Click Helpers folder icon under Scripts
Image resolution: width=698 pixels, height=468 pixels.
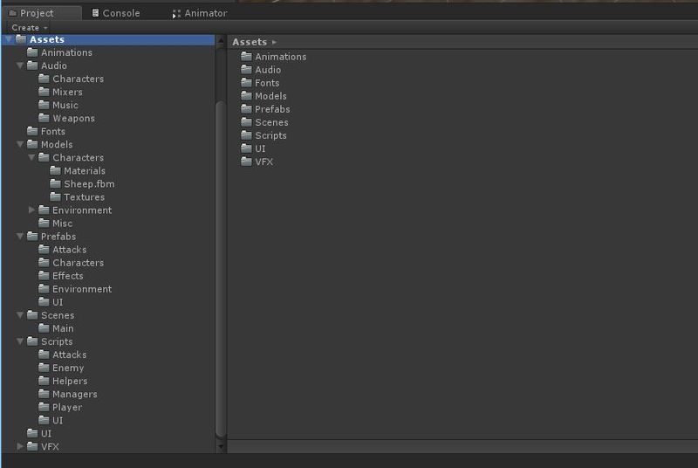point(44,381)
